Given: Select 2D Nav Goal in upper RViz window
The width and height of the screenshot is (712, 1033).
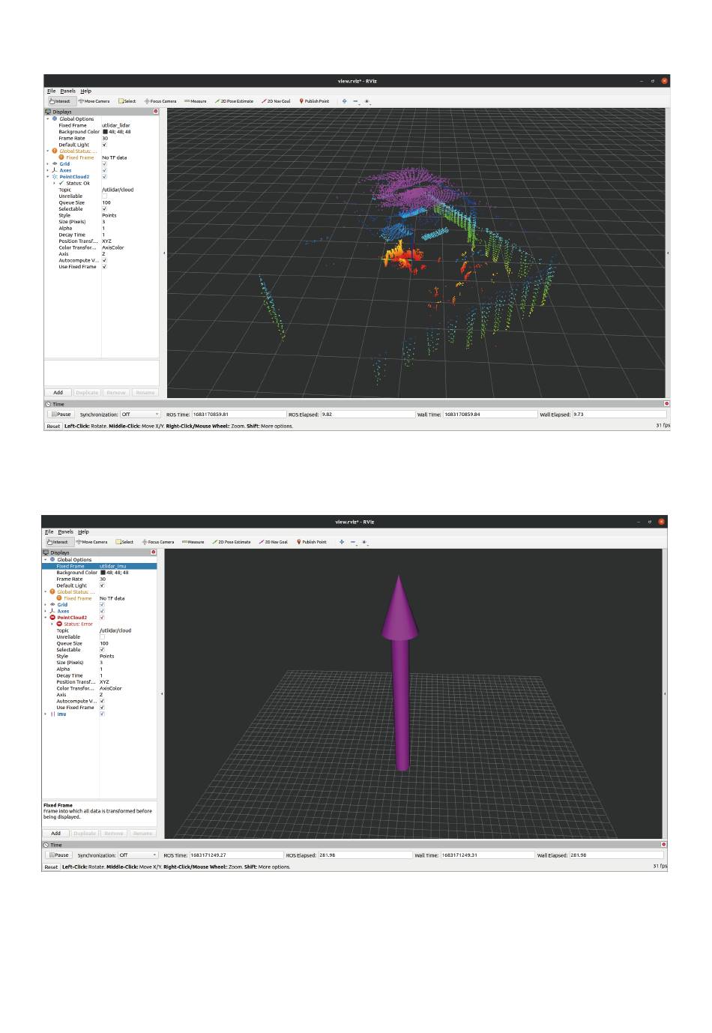Looking at the screenshot, I should (277, 101).
